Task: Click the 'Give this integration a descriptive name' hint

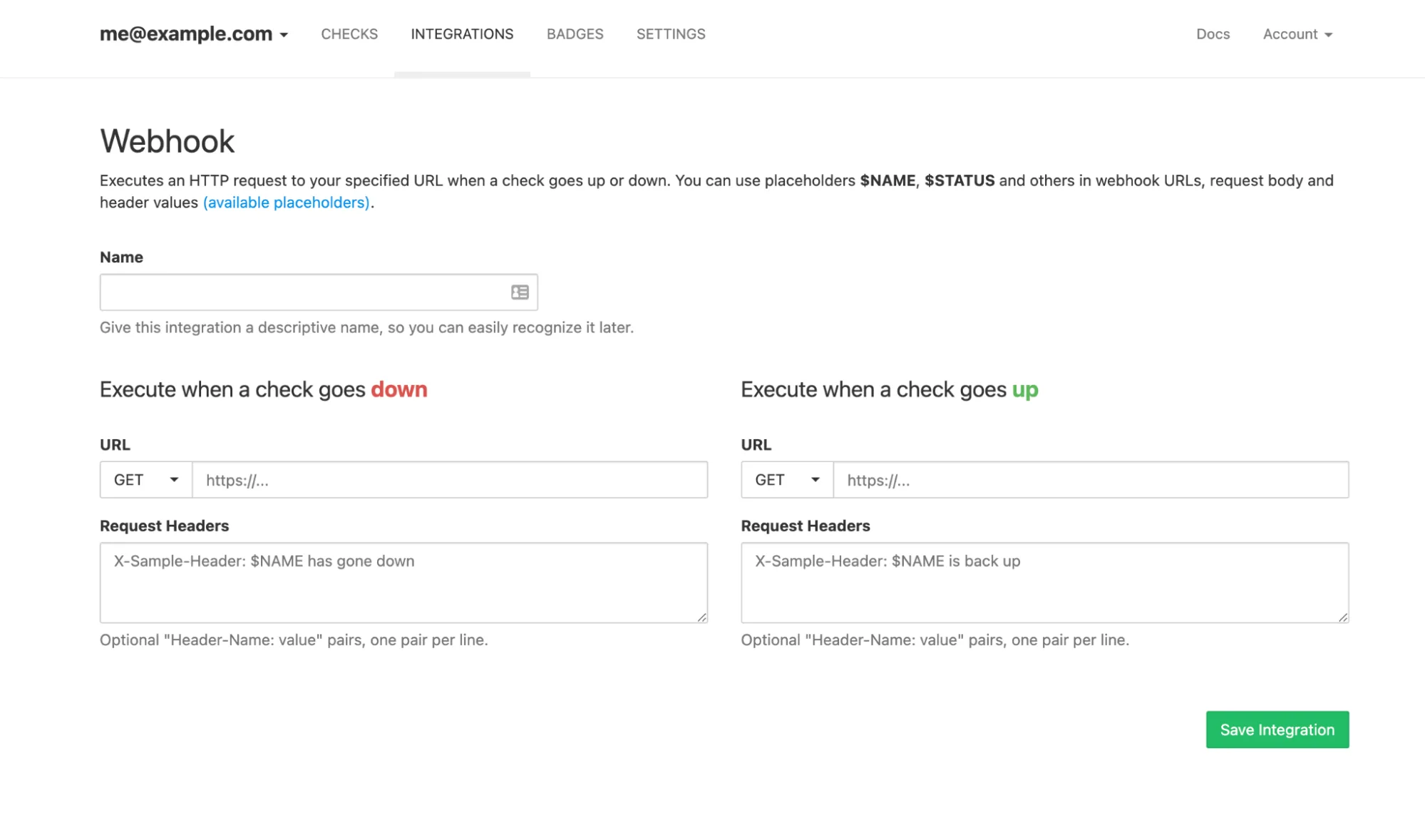Action: (x=366, y=327)
